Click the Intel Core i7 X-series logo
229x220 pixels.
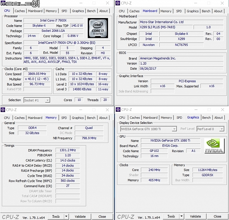pyautogui.click(x=98, y=28)
